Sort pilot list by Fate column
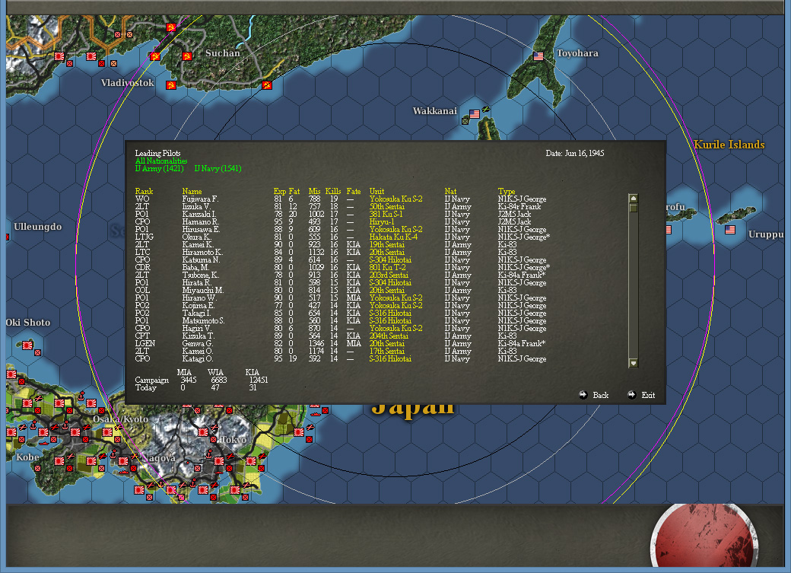Screen dimensions: 791x573 (x=354, y=191)
